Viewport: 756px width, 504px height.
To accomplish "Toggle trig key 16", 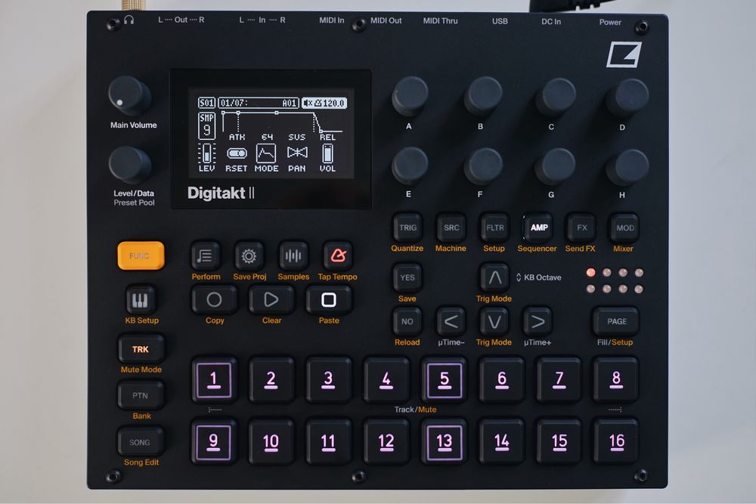I will coord(616,442).
